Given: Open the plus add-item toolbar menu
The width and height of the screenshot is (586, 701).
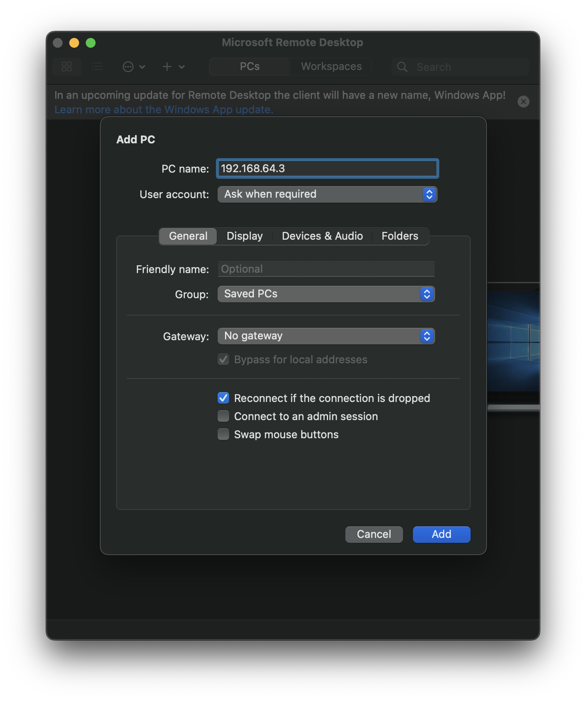Looking at the screenshot, I should (x=173, y=67).
